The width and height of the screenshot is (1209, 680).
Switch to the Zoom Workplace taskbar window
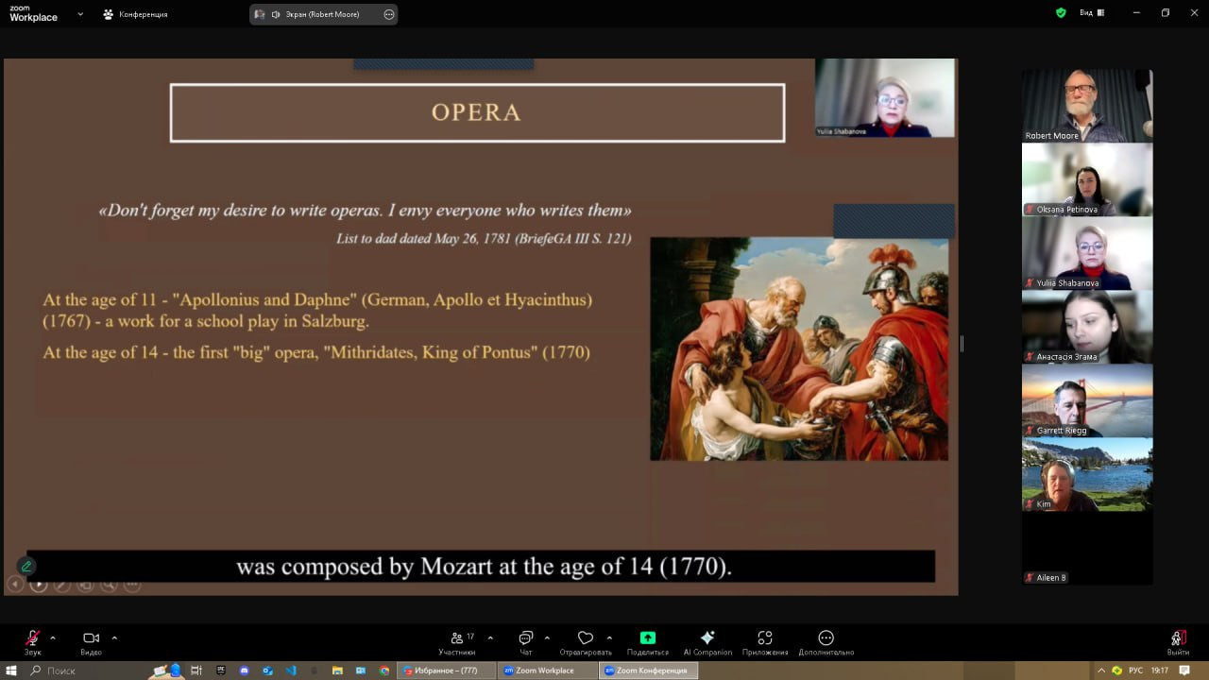pos(548,671)
